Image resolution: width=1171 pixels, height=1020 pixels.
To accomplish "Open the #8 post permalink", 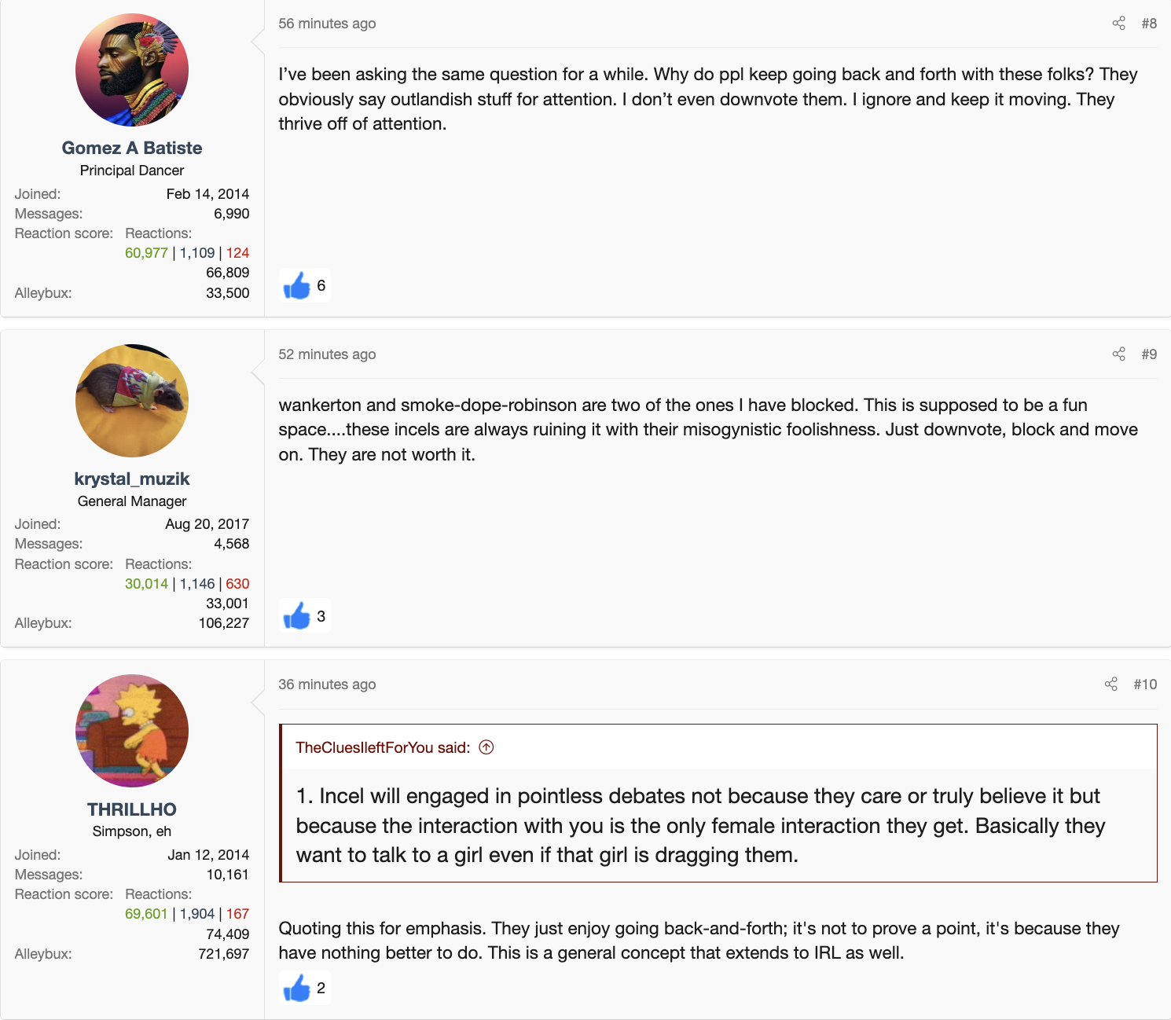I will pyautogui.click(x=1149, y=24).
